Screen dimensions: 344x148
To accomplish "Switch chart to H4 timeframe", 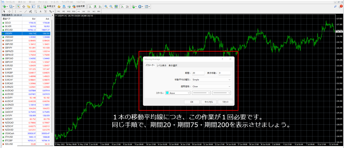I will (83, 11).
